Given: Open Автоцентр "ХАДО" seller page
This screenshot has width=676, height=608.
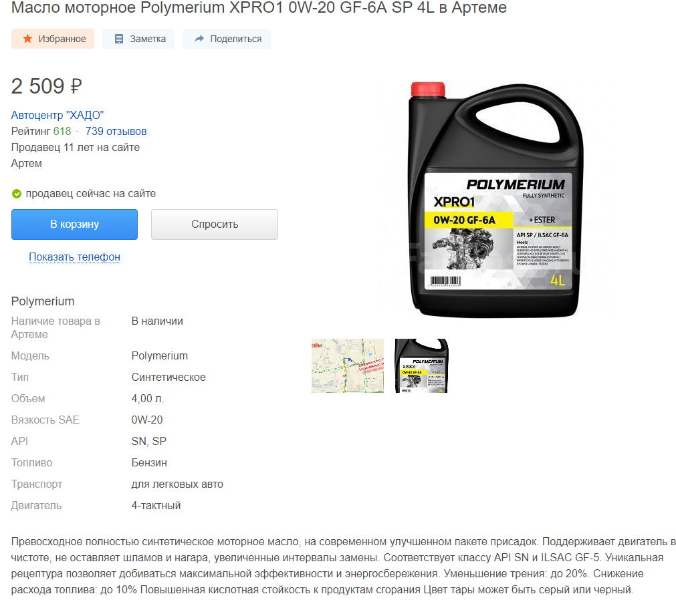Looking at the screenshot, I should (58, 115).
